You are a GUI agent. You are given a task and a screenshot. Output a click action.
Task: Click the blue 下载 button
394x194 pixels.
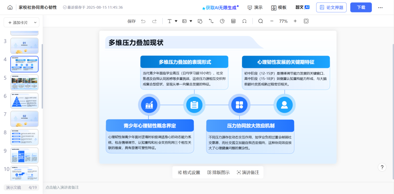point(361,7)
